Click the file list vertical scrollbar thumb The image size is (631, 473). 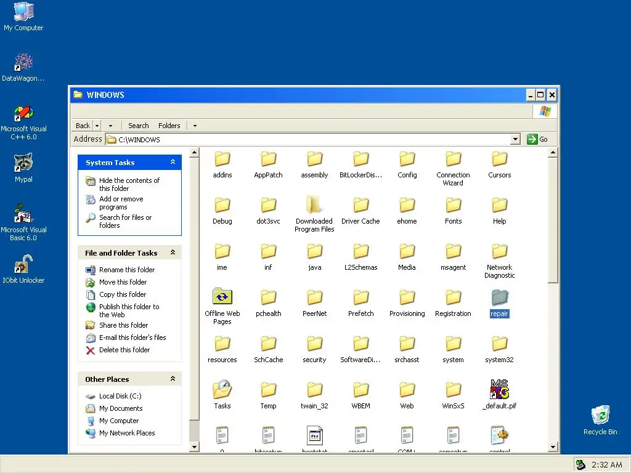point(553,220)
